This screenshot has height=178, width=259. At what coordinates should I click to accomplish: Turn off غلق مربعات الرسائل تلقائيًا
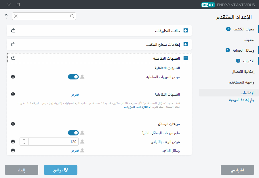(x=73, y=133)
